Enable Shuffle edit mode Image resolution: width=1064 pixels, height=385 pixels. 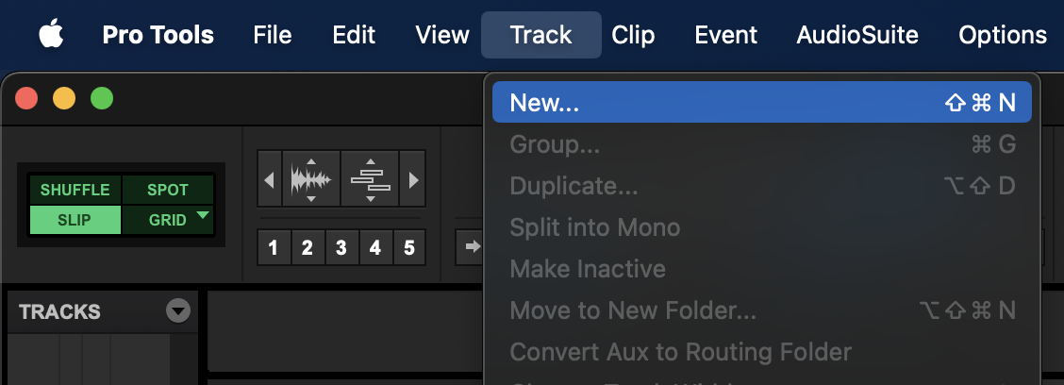(75, 190)
